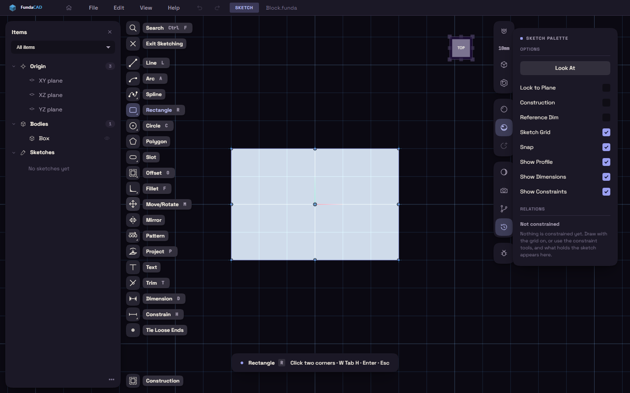The image size is (630, 393).
Task: Enable the Construction checkbox in palette
Action: click(x=606, y=103)
